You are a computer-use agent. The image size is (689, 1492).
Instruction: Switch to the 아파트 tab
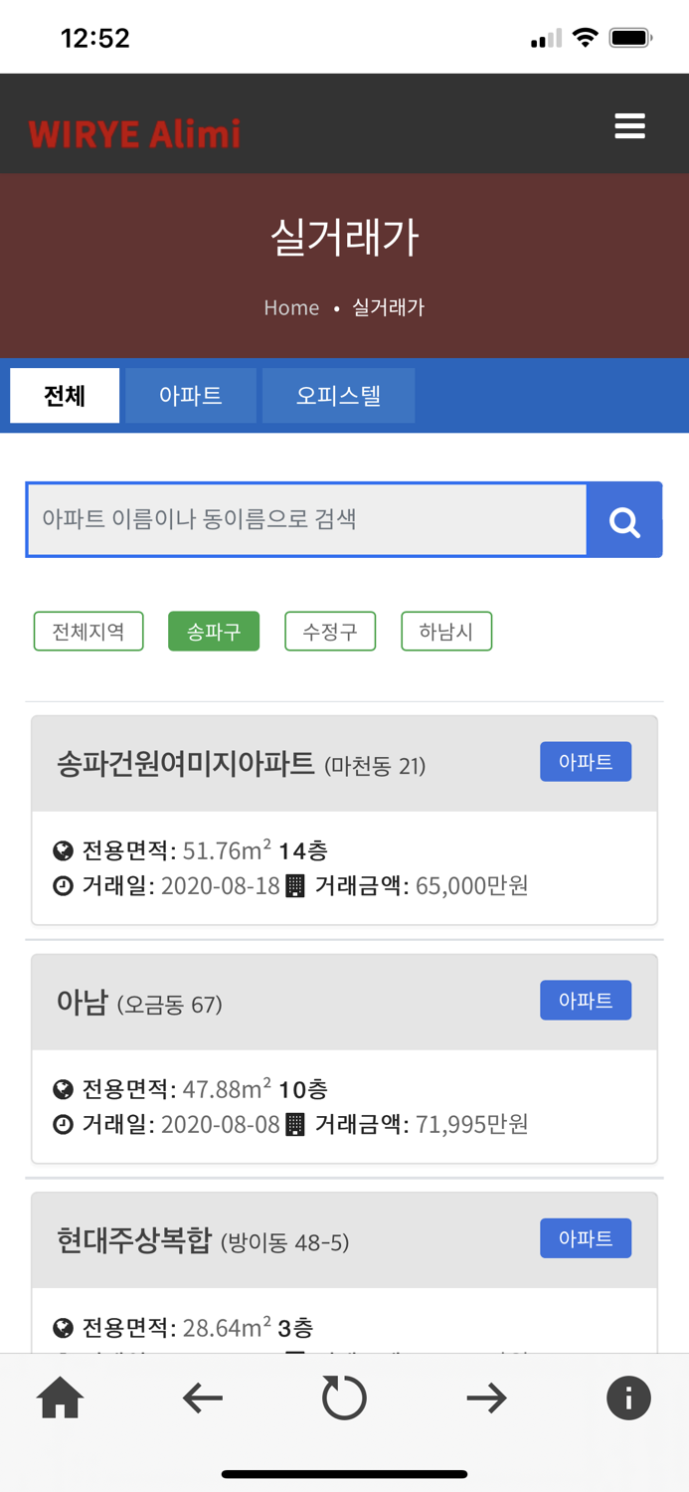190,394
